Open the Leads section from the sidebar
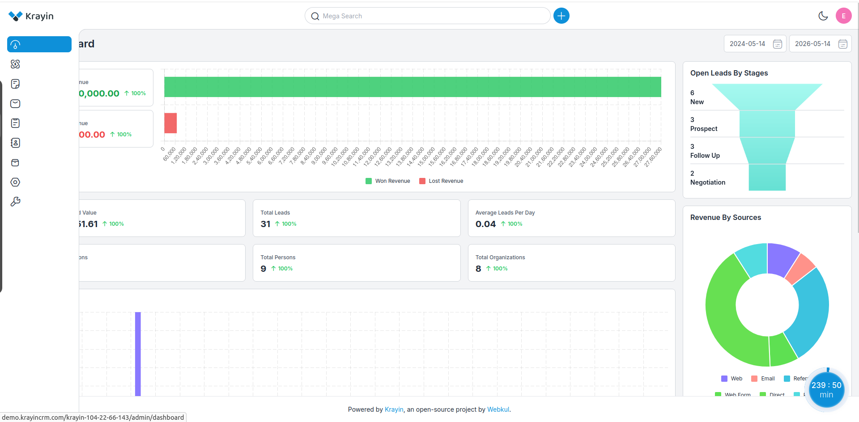859x422 pixels. click(15, 64)
